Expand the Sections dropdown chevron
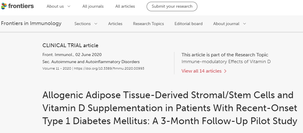Viewport: 303px width, 133px height. [x=96, y=24]
